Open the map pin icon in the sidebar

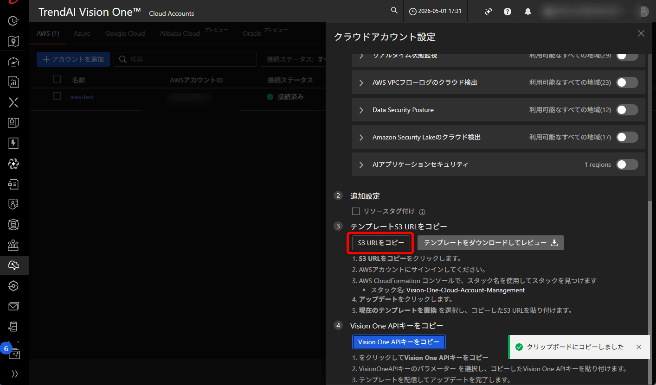point(14,41)
